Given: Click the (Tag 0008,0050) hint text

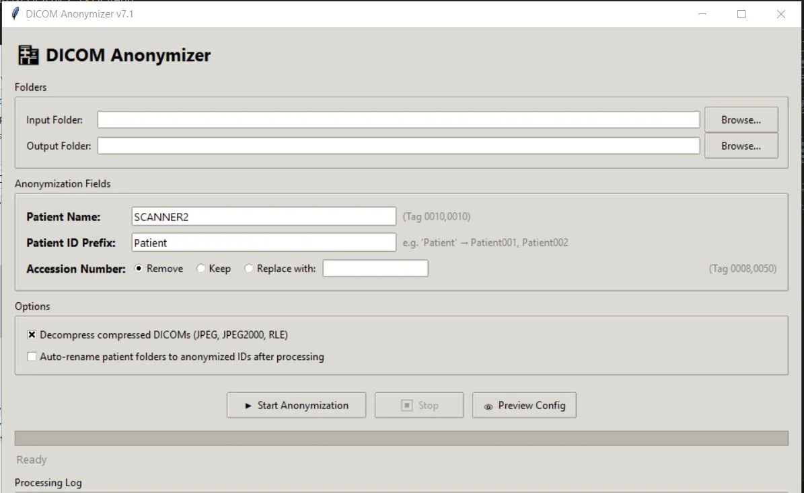Looking at the screenshot, I should 743,268.
